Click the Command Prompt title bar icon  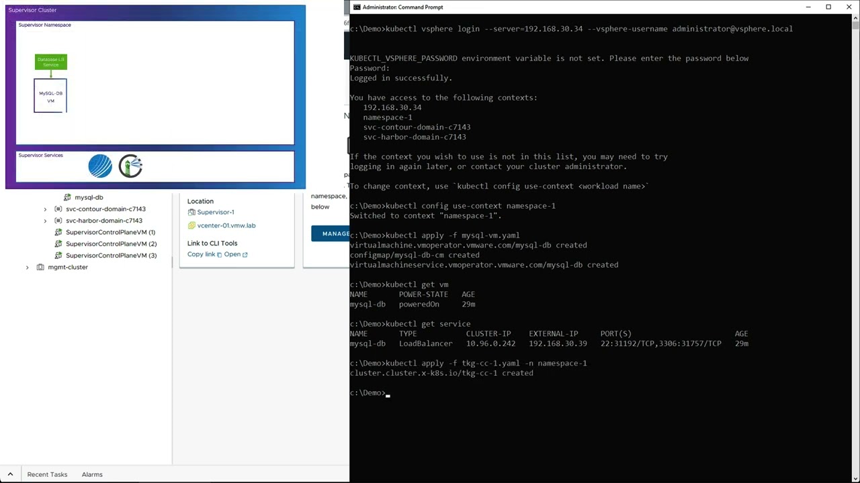pos(357,7)
